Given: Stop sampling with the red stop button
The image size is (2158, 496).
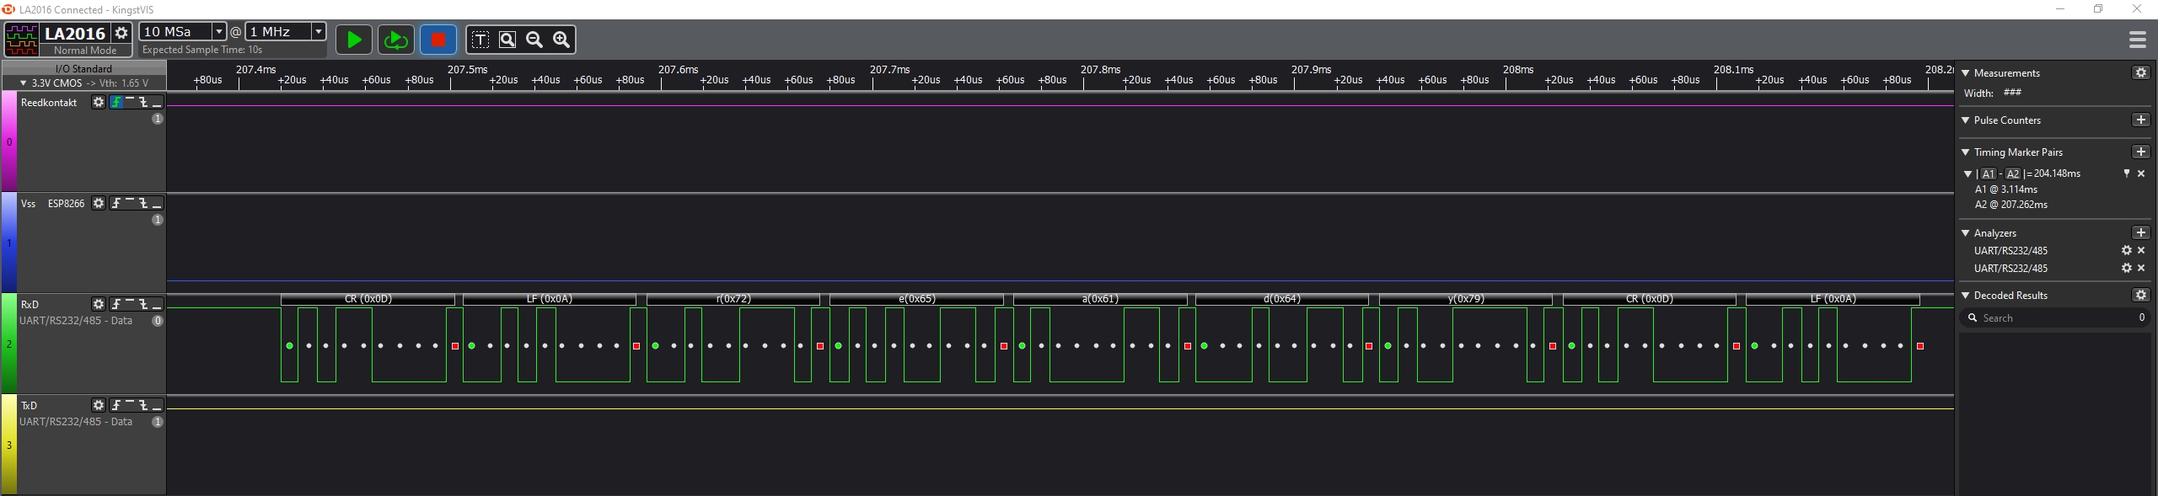Looking at the screenshot, I should 438,40.
